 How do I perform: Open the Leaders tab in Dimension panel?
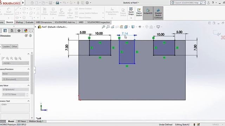[6, 47]
